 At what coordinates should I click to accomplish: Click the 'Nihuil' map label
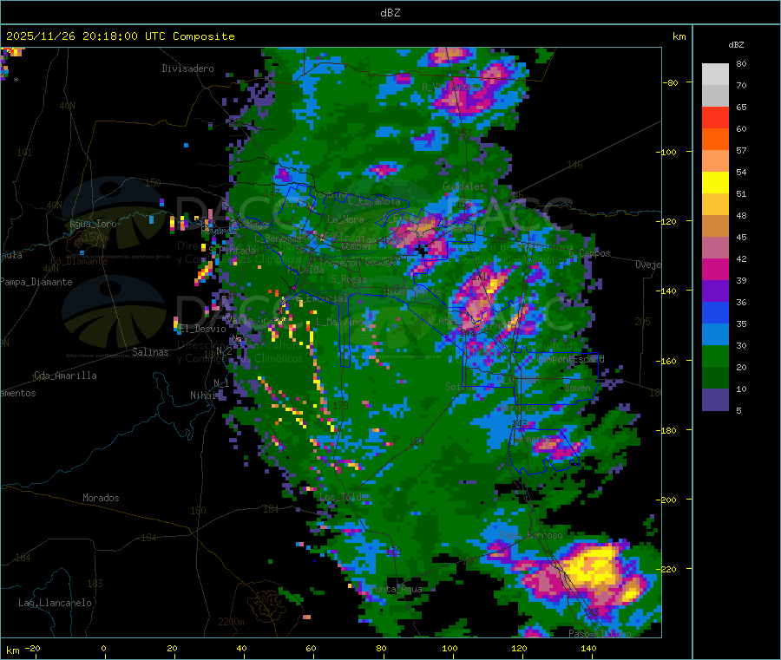pyautogui.click(x=205, y=395)
